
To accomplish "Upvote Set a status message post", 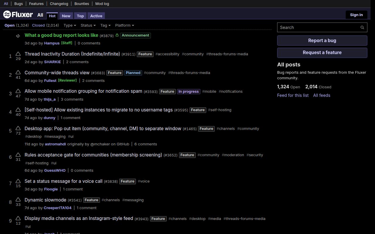I will [18, 181].
